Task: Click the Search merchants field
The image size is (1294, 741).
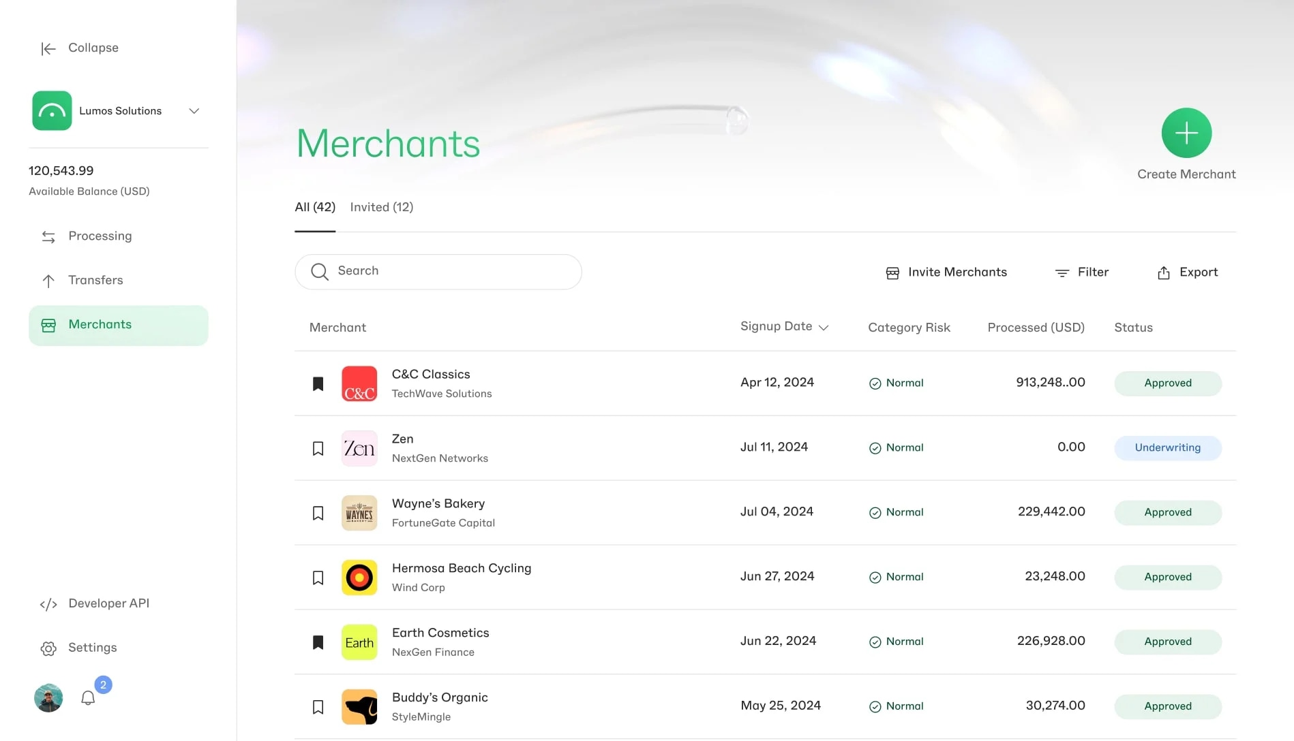Action: click(438, 272)
